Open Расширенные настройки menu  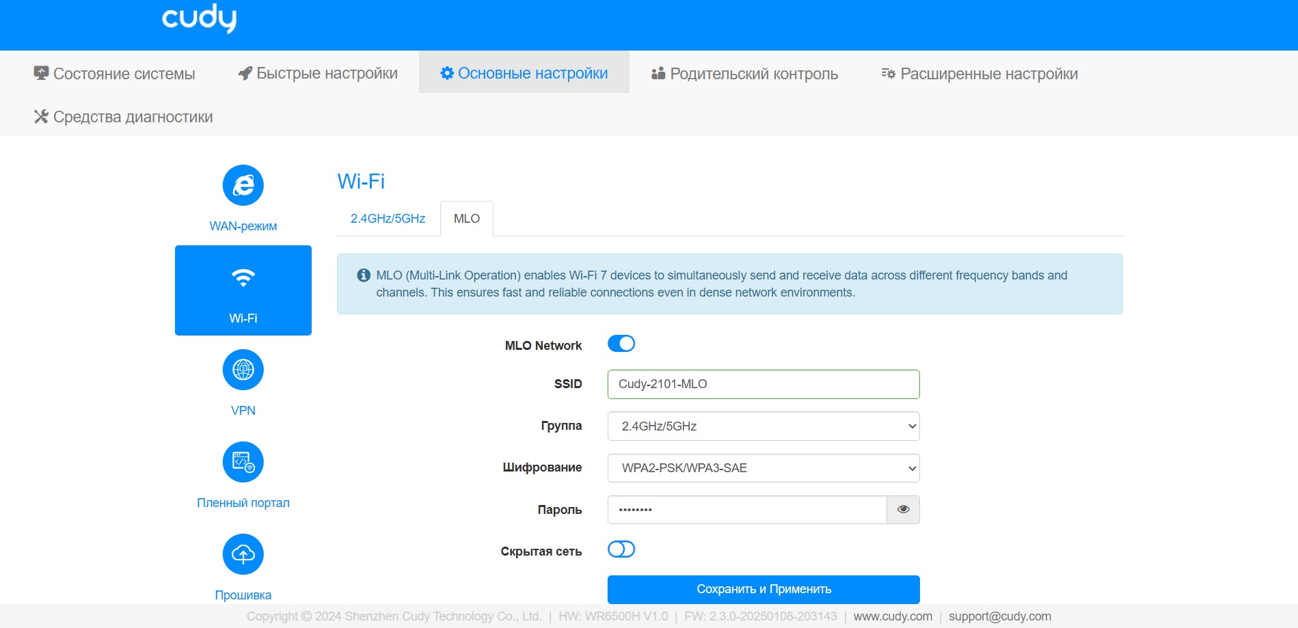979,74
